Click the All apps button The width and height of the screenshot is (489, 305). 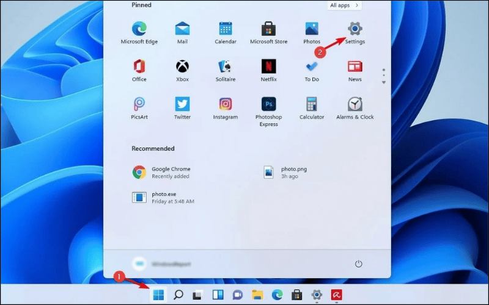tap(345, 5)
